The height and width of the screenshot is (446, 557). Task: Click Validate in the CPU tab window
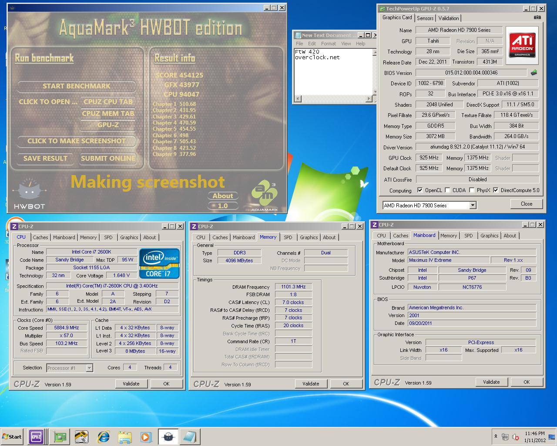pyautogui.click(x=131, y=384)
